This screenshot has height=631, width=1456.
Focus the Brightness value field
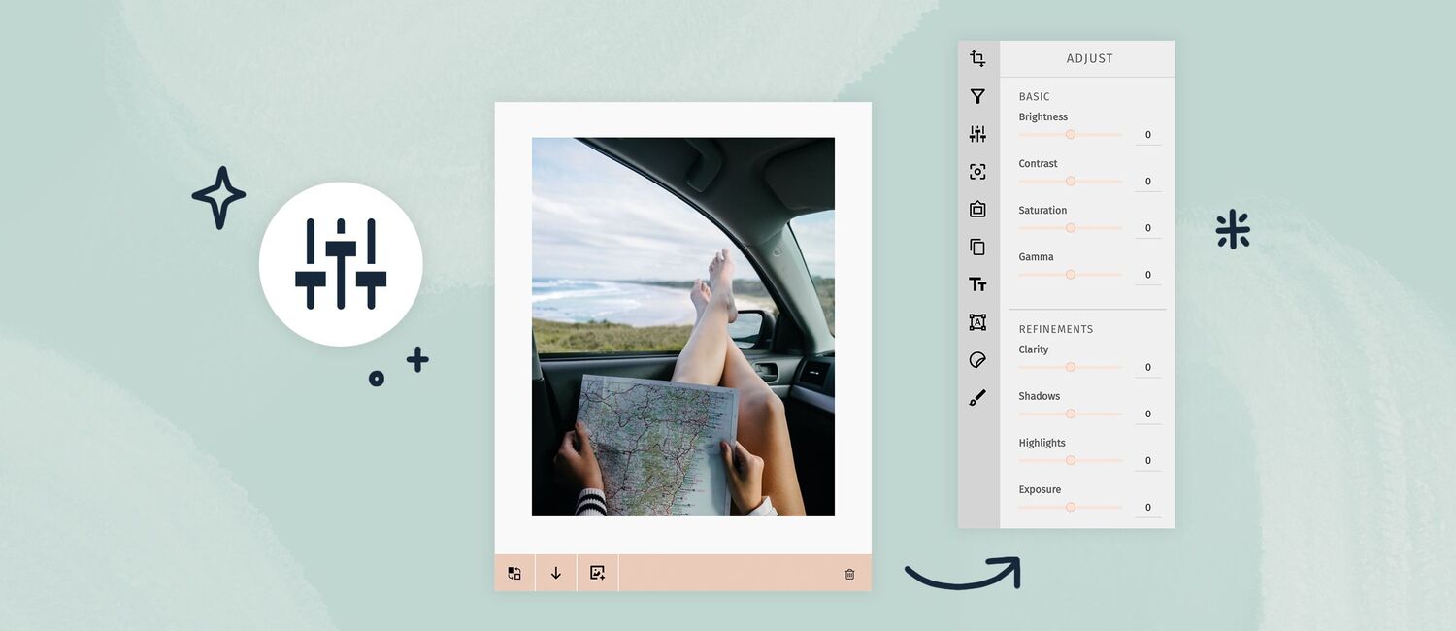(1148, 135)
